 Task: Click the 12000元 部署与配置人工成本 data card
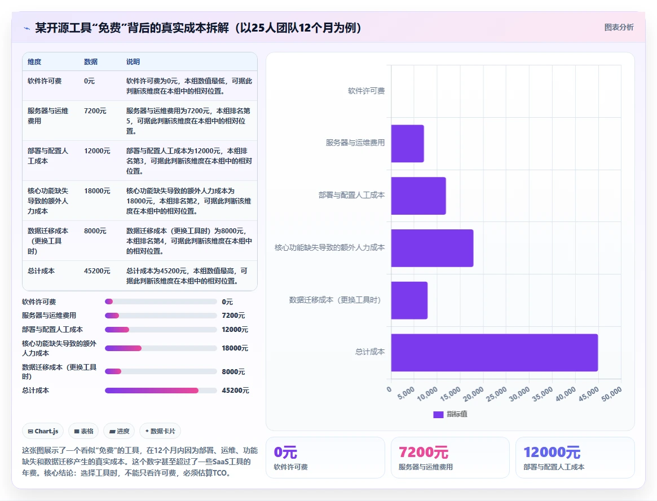[x=575, y=458]
